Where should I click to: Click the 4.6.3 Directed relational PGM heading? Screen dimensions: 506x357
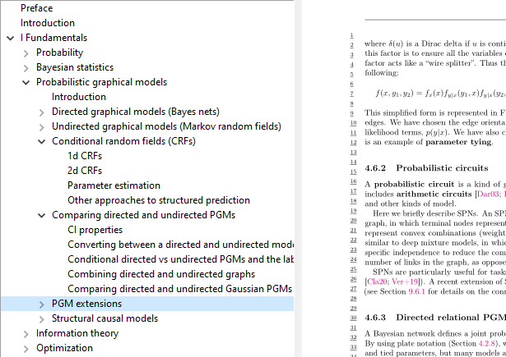(x=435, y=318)
